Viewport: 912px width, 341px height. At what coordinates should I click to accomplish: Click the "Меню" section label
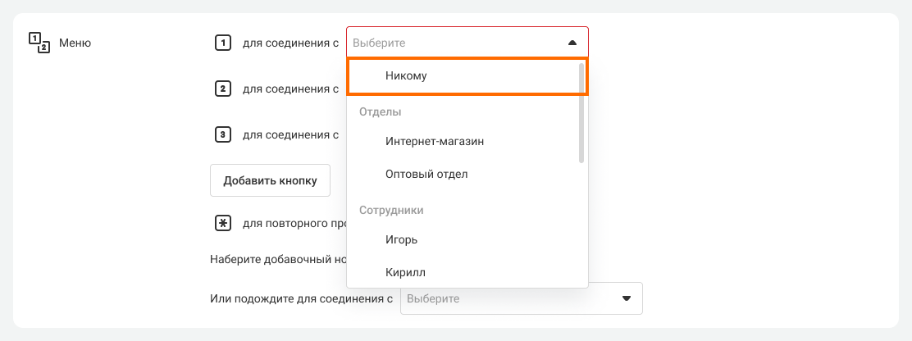pos(75,43)
